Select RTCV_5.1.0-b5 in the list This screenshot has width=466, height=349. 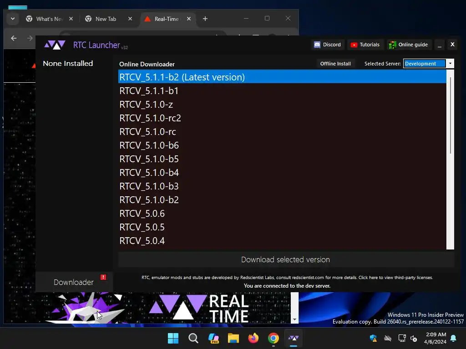pos(282,159)
